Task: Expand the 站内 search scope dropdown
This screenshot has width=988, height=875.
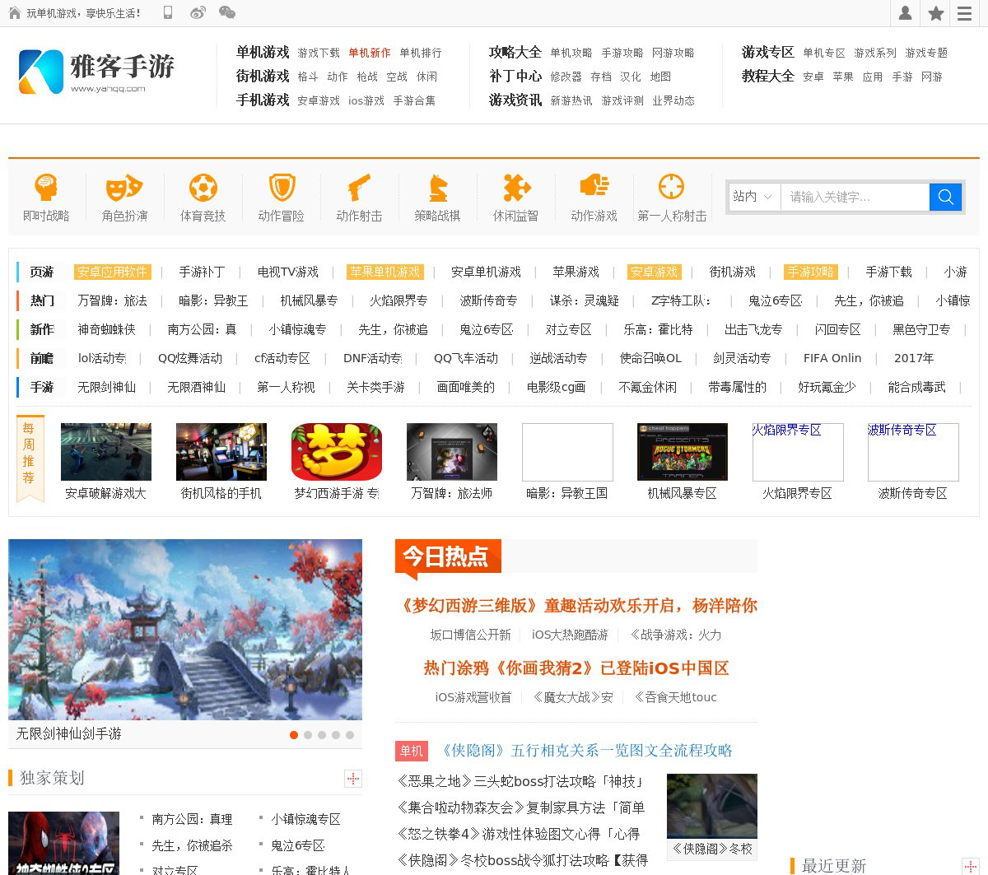Action: point(753,197)
